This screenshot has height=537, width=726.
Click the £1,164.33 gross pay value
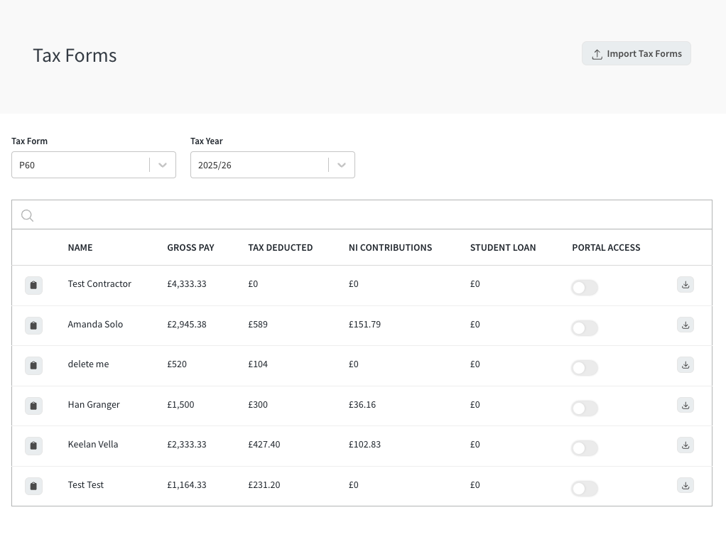187,484
